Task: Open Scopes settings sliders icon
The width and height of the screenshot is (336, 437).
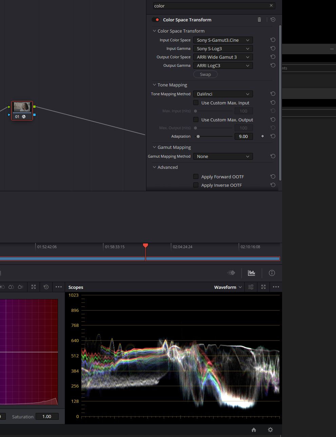Action: (251, 287)
